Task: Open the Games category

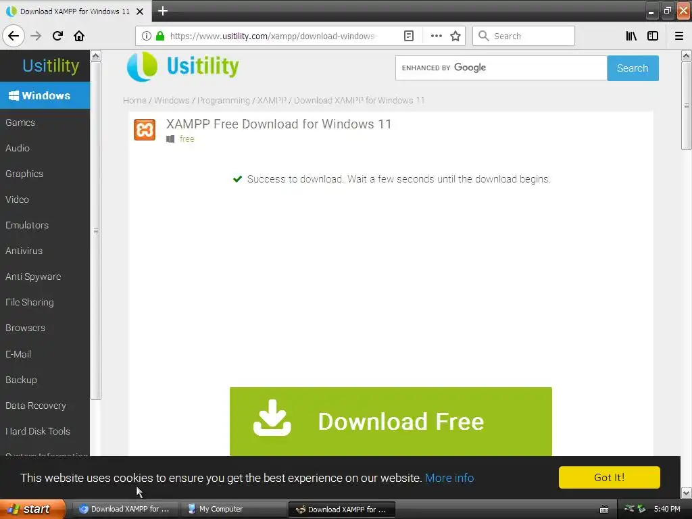Action: [x=20, y=122]
